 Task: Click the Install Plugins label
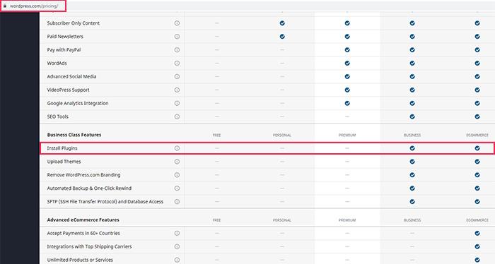pos(62,148)
